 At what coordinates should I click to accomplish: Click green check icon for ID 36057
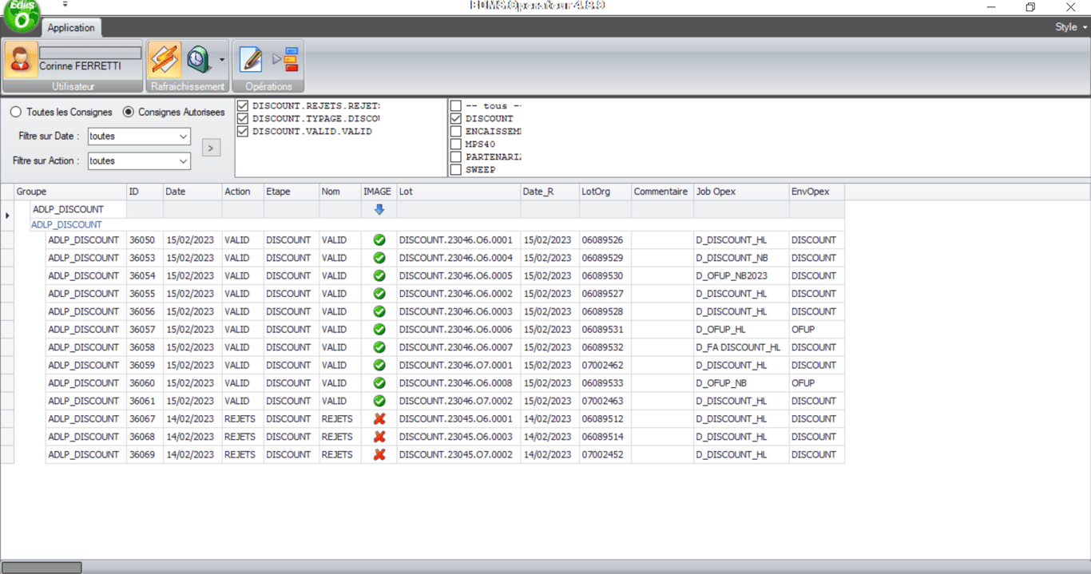(x=379, y=329)
